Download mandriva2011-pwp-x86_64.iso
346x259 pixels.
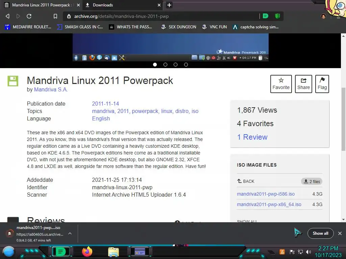pyautogui.click(x=269, y=204)
